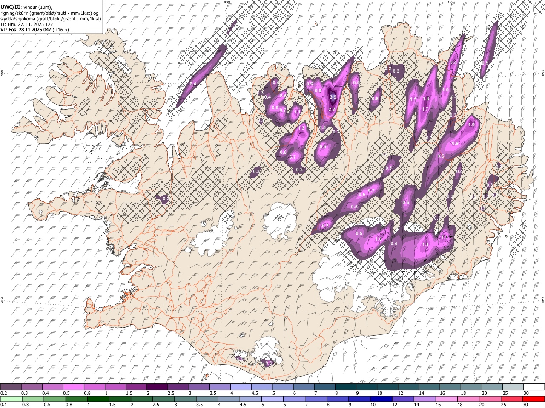This screenshot has width=545, height=408.
Task: Click the dark purple 0.2–0.3 swatch in upper legend
Action: click(11, 387)
